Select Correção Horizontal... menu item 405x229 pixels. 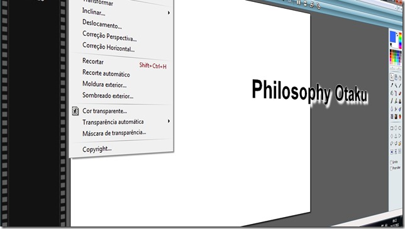pyautogui.click(x=108, y=47)
